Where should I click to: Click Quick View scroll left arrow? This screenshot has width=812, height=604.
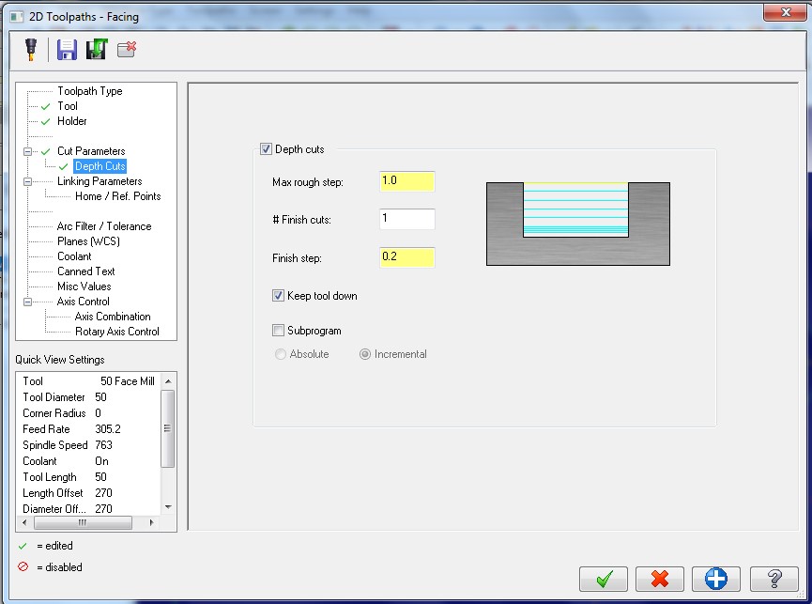[24, 522]
